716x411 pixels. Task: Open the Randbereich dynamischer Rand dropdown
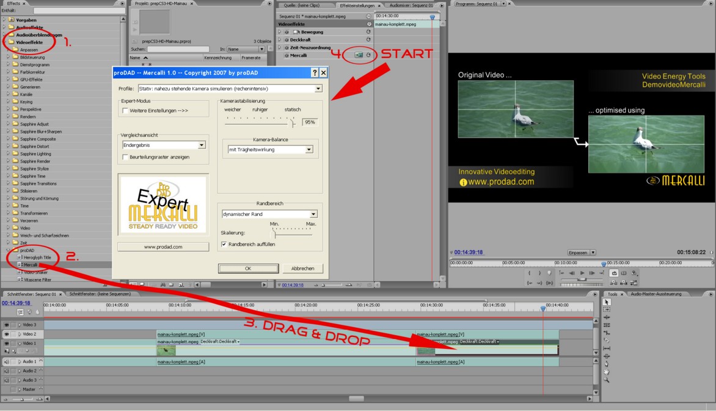pyautogui.click(x=313, y=214)
